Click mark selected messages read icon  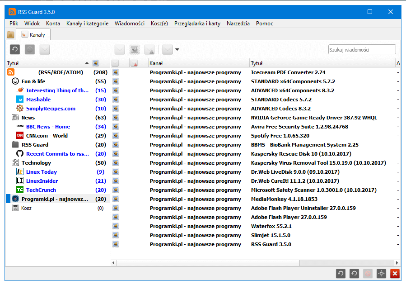[x=120, y=49]
